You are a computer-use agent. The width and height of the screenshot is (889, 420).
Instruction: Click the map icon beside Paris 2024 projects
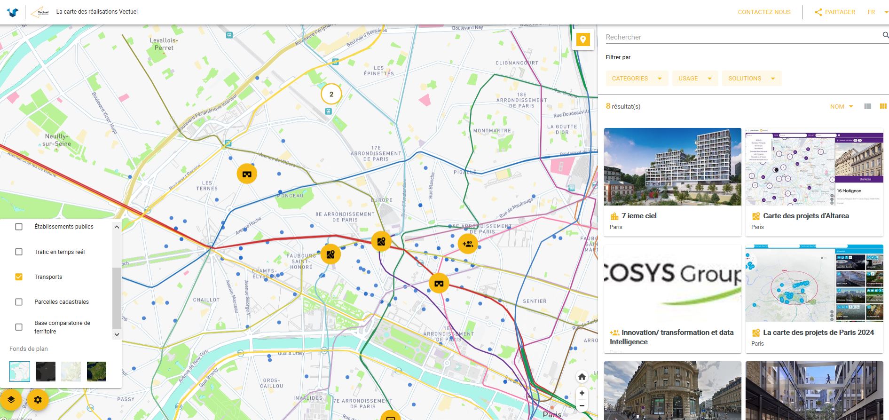tap(756, 333)
